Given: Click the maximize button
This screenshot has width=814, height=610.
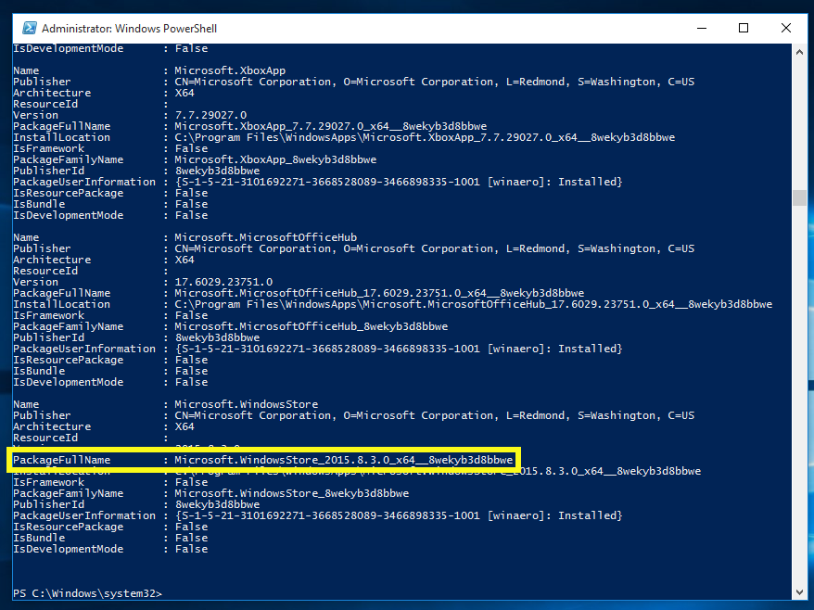Looking at the screenshot, I should [x=743, y=28].
